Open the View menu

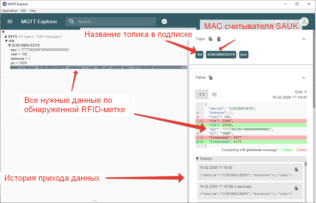33,11
